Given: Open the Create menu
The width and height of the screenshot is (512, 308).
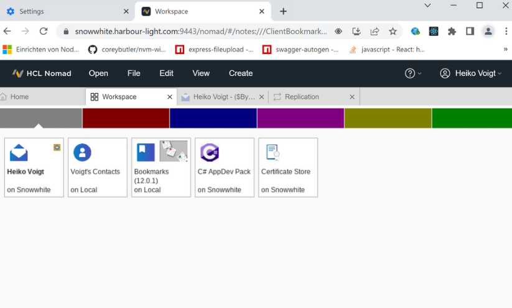Looking at the screenshot, I should pyautogui.click(x=241, y=73).
